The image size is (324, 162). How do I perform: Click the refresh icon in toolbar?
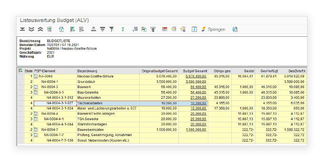[61, 29]
